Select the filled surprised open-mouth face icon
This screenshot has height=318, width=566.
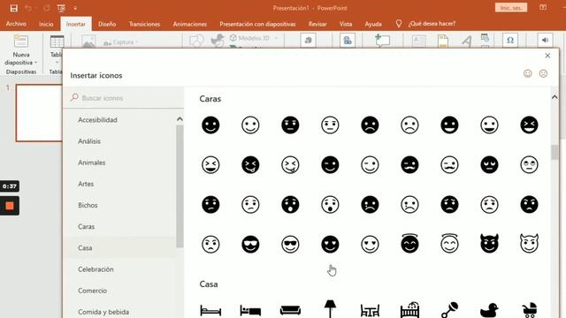(290, 204)
